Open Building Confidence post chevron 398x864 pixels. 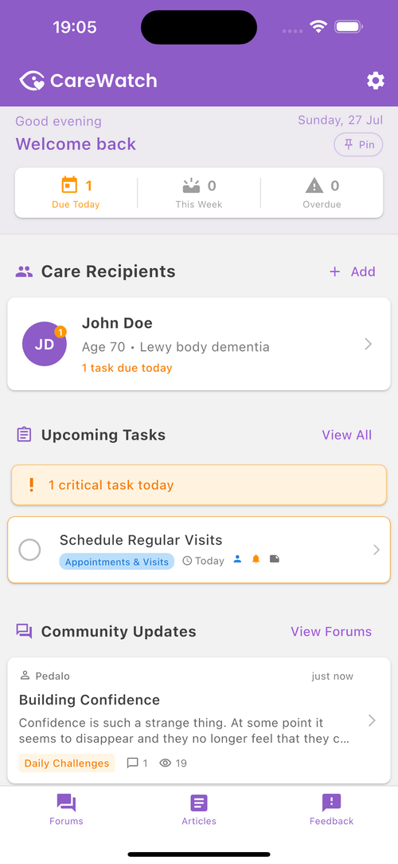(x=373, y=720)
